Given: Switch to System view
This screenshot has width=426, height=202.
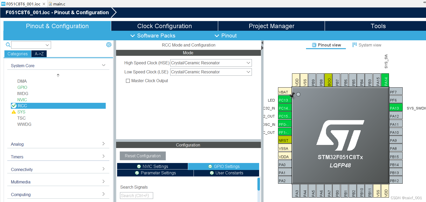Looking at the screenshot, I should (367, 45).
